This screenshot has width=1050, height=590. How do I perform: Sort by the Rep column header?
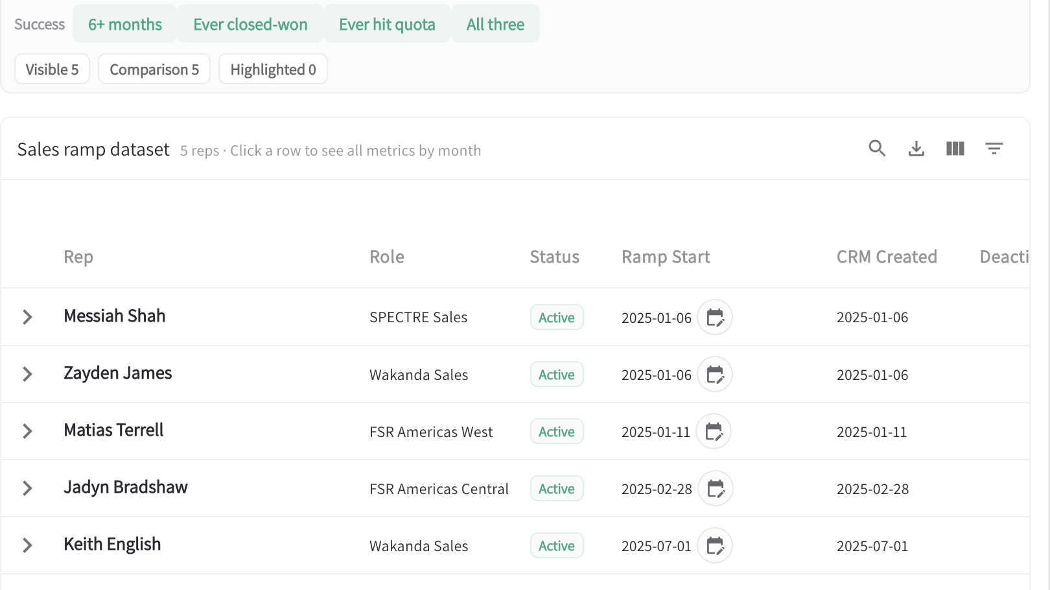click(78, 257)
